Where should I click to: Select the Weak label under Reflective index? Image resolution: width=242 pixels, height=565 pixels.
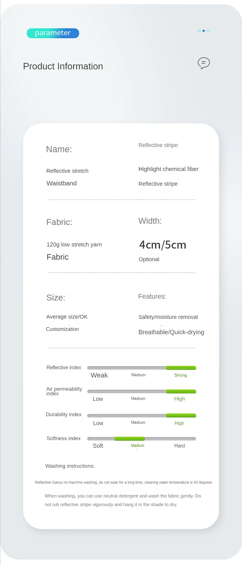(99, 375)
